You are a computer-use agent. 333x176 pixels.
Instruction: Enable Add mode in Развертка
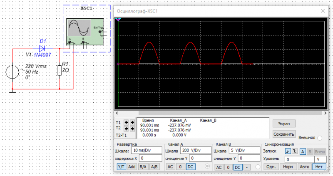(132, 167)
